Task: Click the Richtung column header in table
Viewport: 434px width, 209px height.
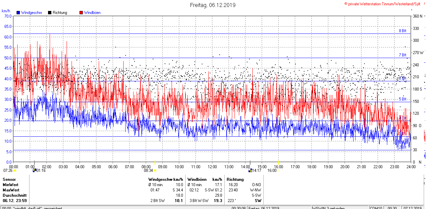Action: pyautogui.click(x=235, y=179)
